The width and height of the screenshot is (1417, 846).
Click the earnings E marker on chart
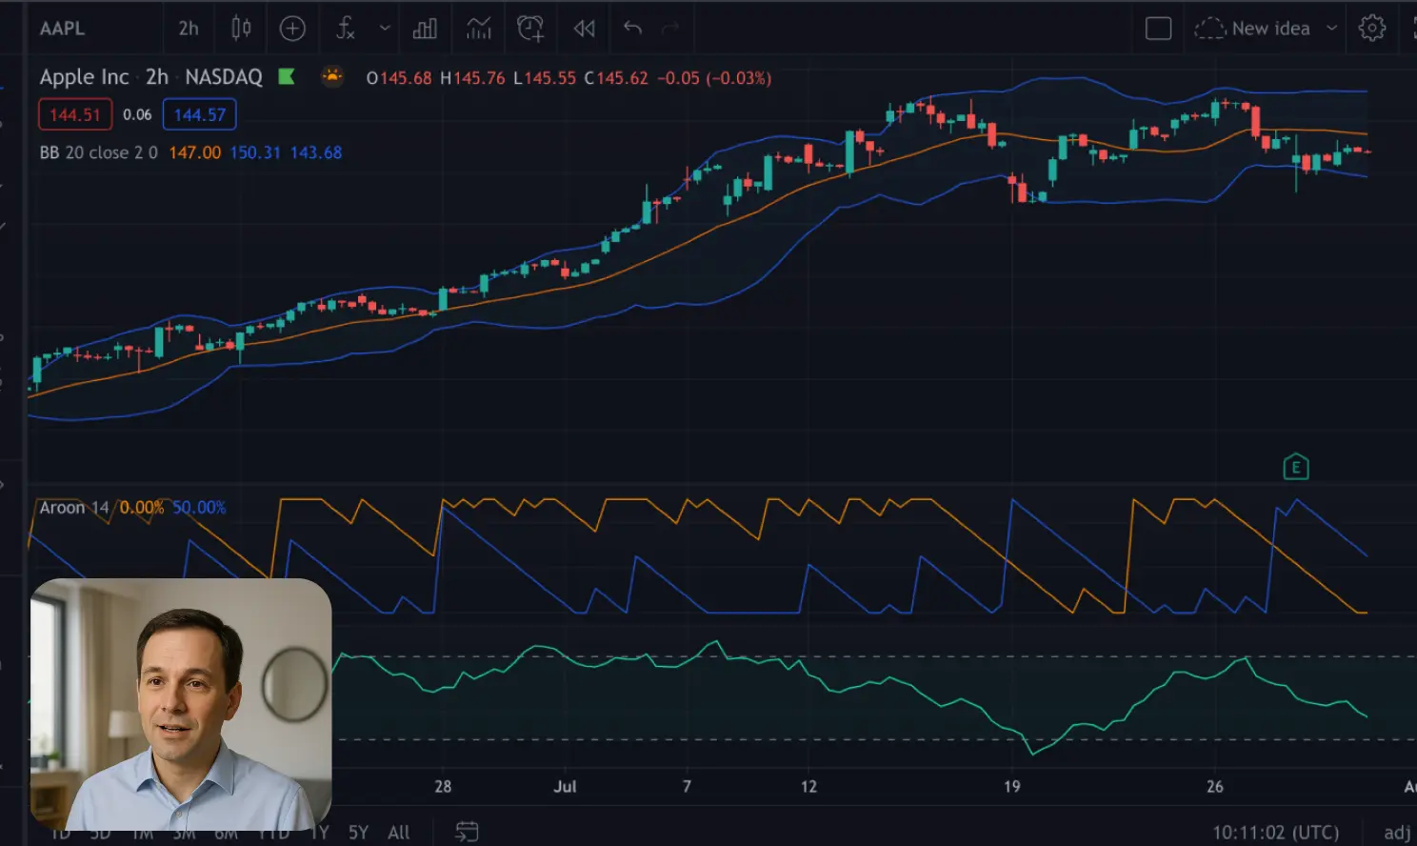click(x=1295, y=467)
